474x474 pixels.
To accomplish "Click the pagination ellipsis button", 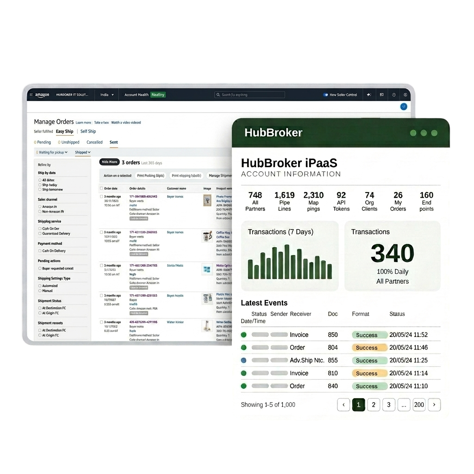I will [x=404, y=405].
